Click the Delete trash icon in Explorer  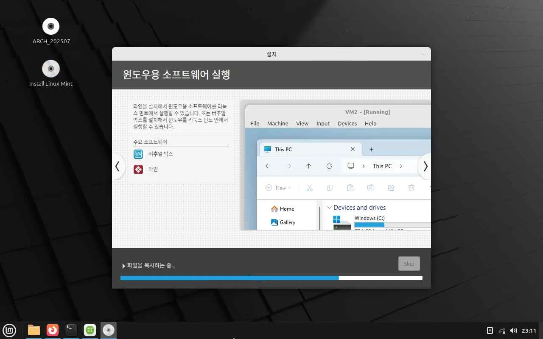[411, 188]
